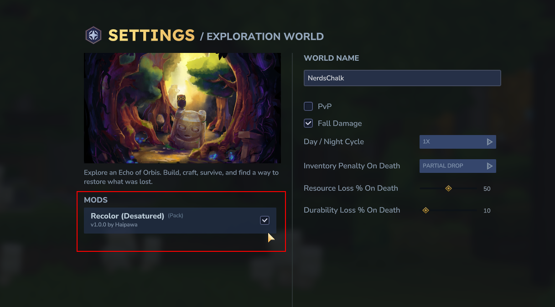The height and width of the screenshot is (307, 555).
Task: Uncheck the Fall Damage checkbox
Action: point(308,123)
